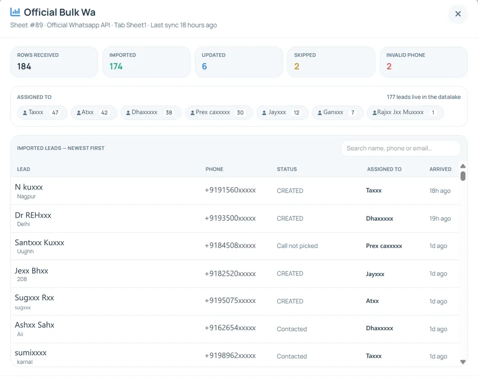Click the bar chart icon beside title
Screen dimensions: 478x379
(15, 12)
